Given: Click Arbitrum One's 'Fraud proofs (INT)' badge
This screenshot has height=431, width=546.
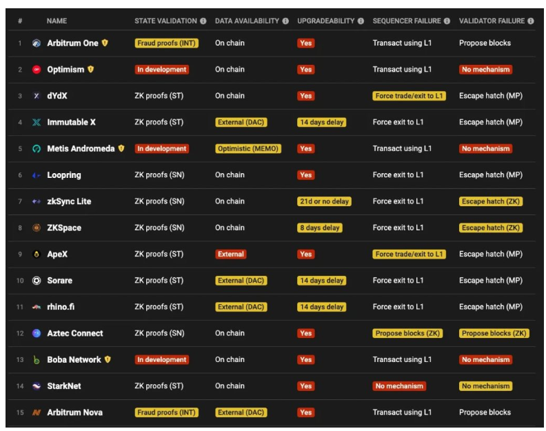Looking at the screenshot, I should pyautogui.click(x=166, y=43).
